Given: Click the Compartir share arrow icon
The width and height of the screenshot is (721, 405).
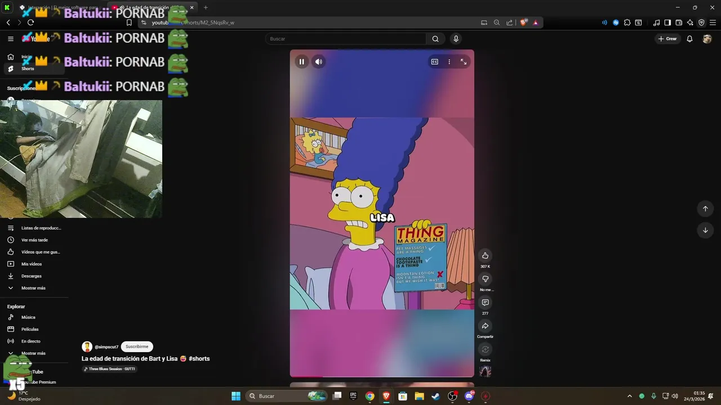Looking at the screenshot, I should (x=485, y=326).
